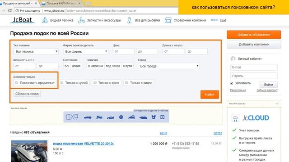Image resolution: width=289 pixels, height=162 pixels.
Task: Click the shirt icon in the banner
Action: coord(154,117)
